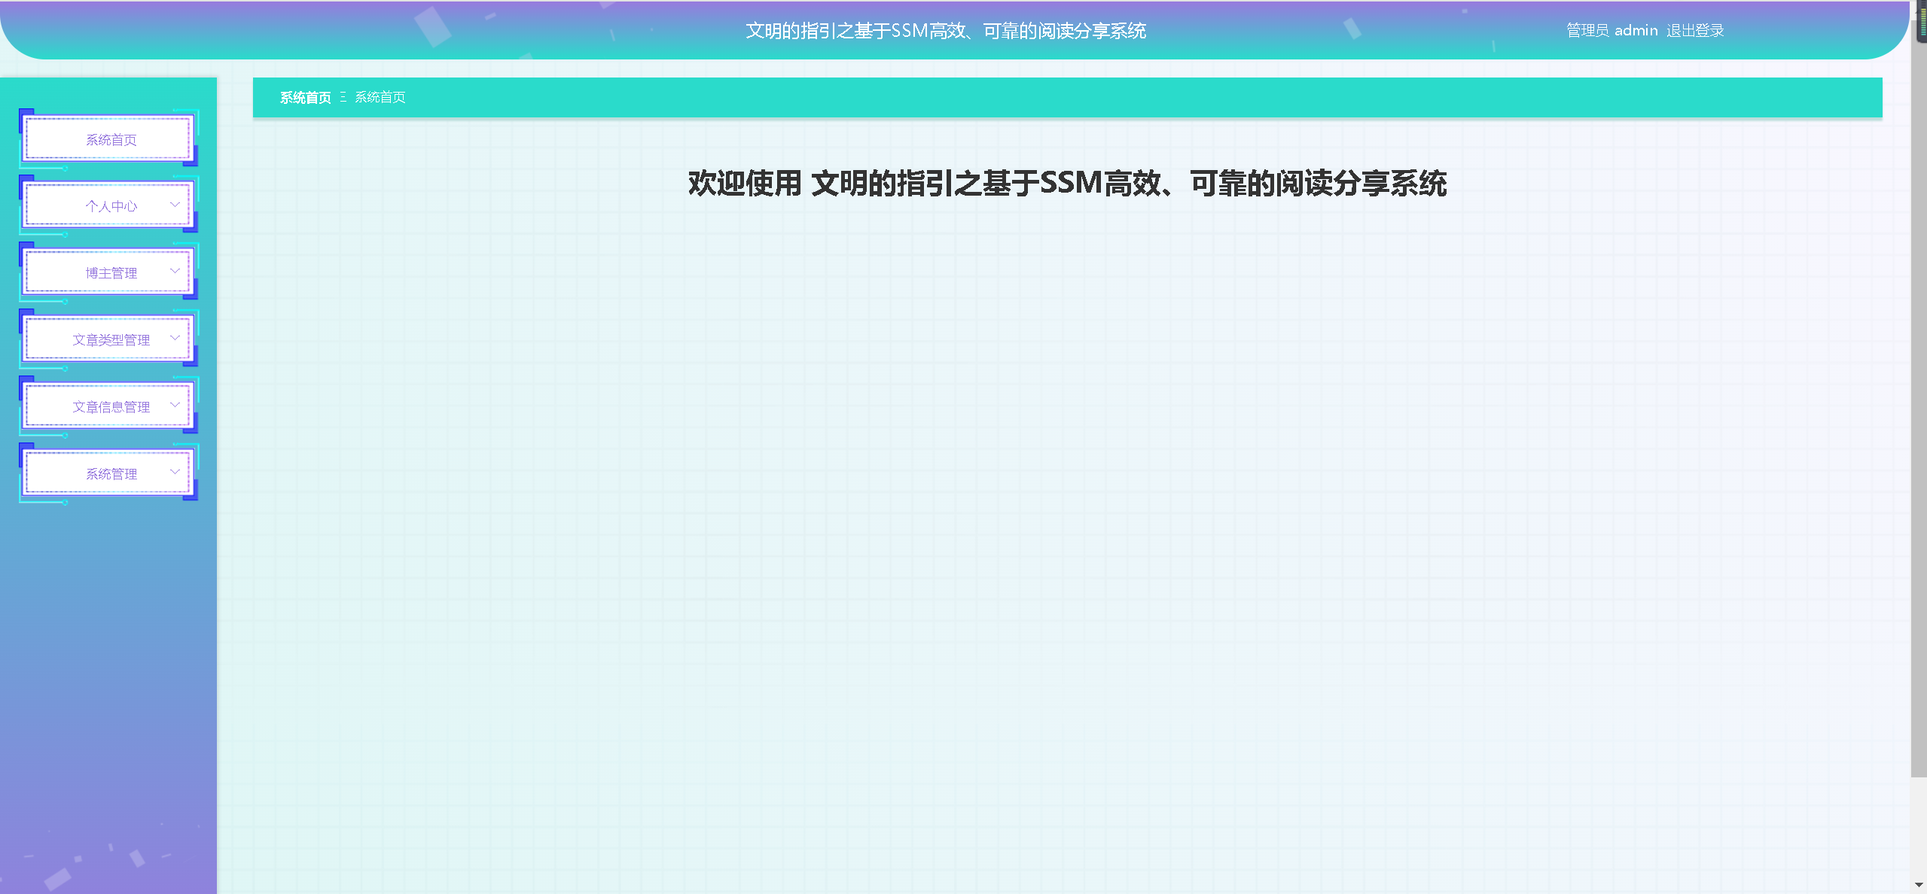This screenshot has height=894, width=1927.
Task: Select the 个人中心 sidebar menu label
Action: [111, 206]
